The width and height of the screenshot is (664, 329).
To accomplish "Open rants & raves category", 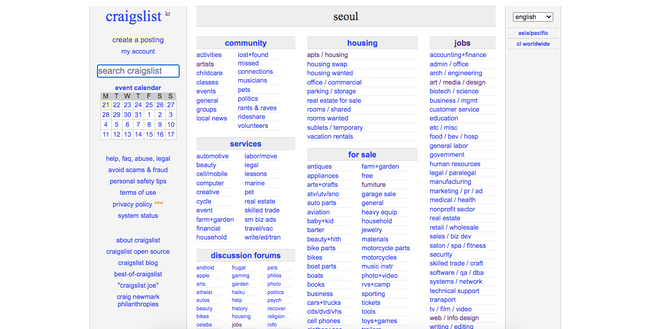I will point(257,108).
